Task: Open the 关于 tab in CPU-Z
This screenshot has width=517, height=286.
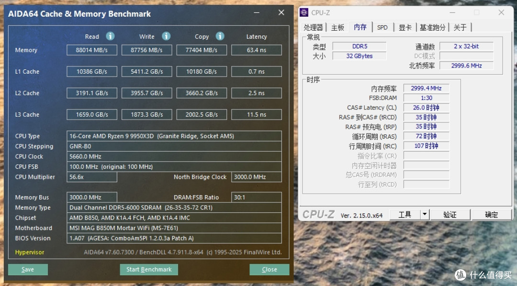Action: [460, 27]
